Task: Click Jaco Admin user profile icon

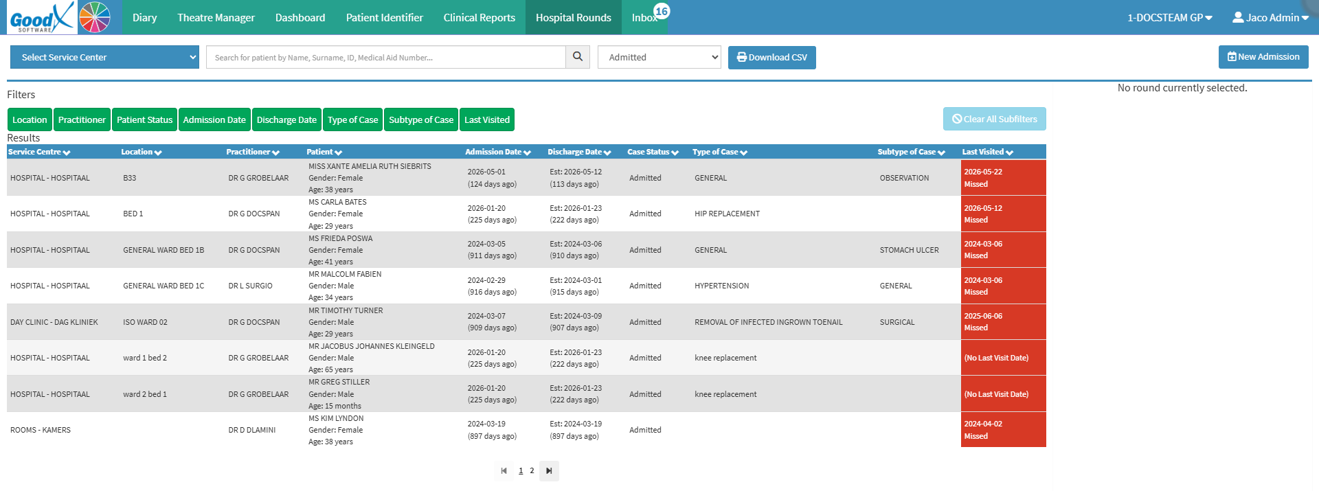Action: pyautogui.click(x=1238, y=17)
